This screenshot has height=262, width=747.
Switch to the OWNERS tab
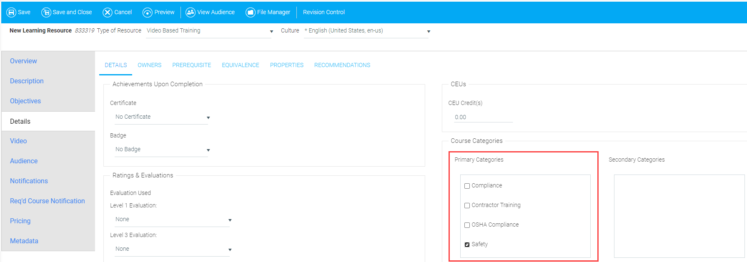point(149,65)
